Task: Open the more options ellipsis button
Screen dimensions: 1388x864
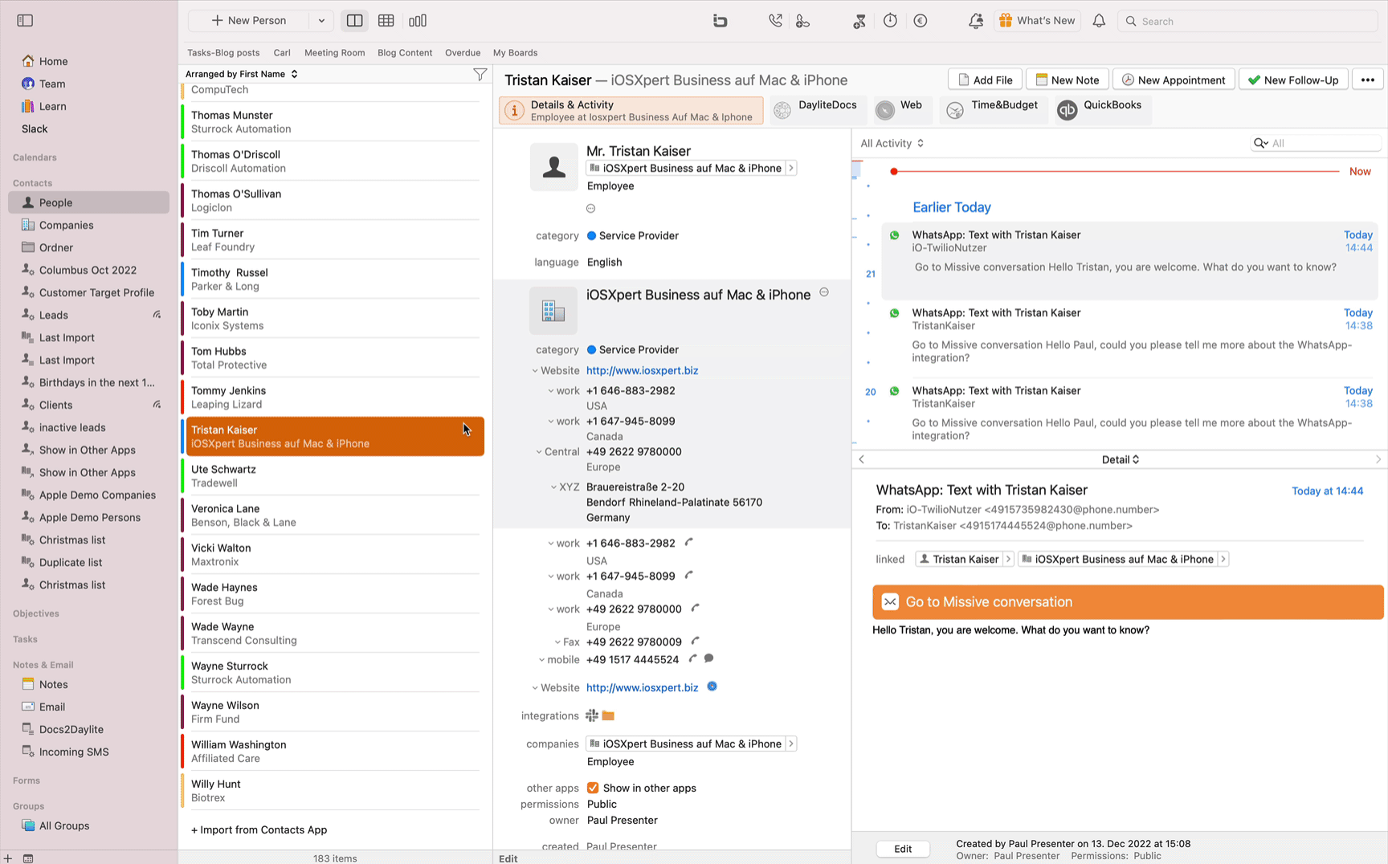Action: 1368,79
